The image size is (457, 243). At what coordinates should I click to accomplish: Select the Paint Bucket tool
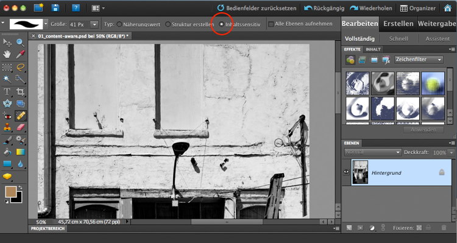tap(7, 152)
